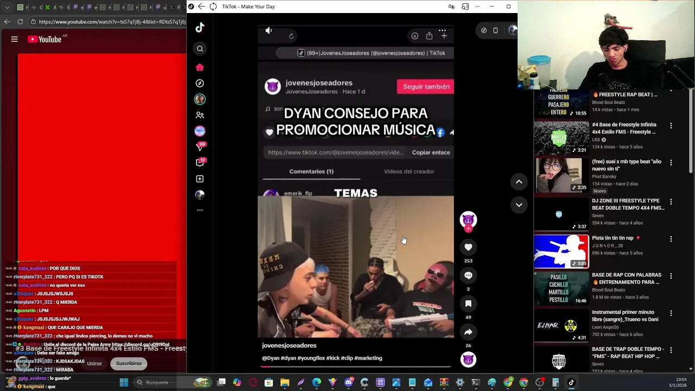Go to the next TikTok video arrow
The height and width of the screenshot is (391, 695).
pos(519,205)
